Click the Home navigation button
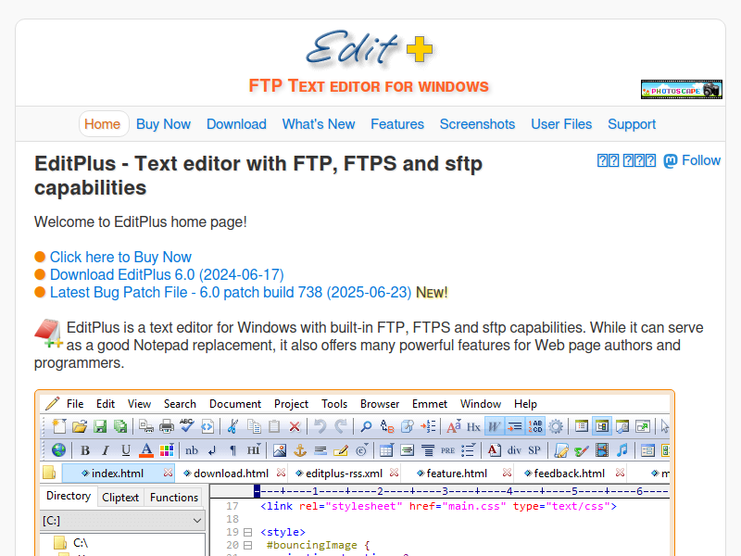 (102, 124)
